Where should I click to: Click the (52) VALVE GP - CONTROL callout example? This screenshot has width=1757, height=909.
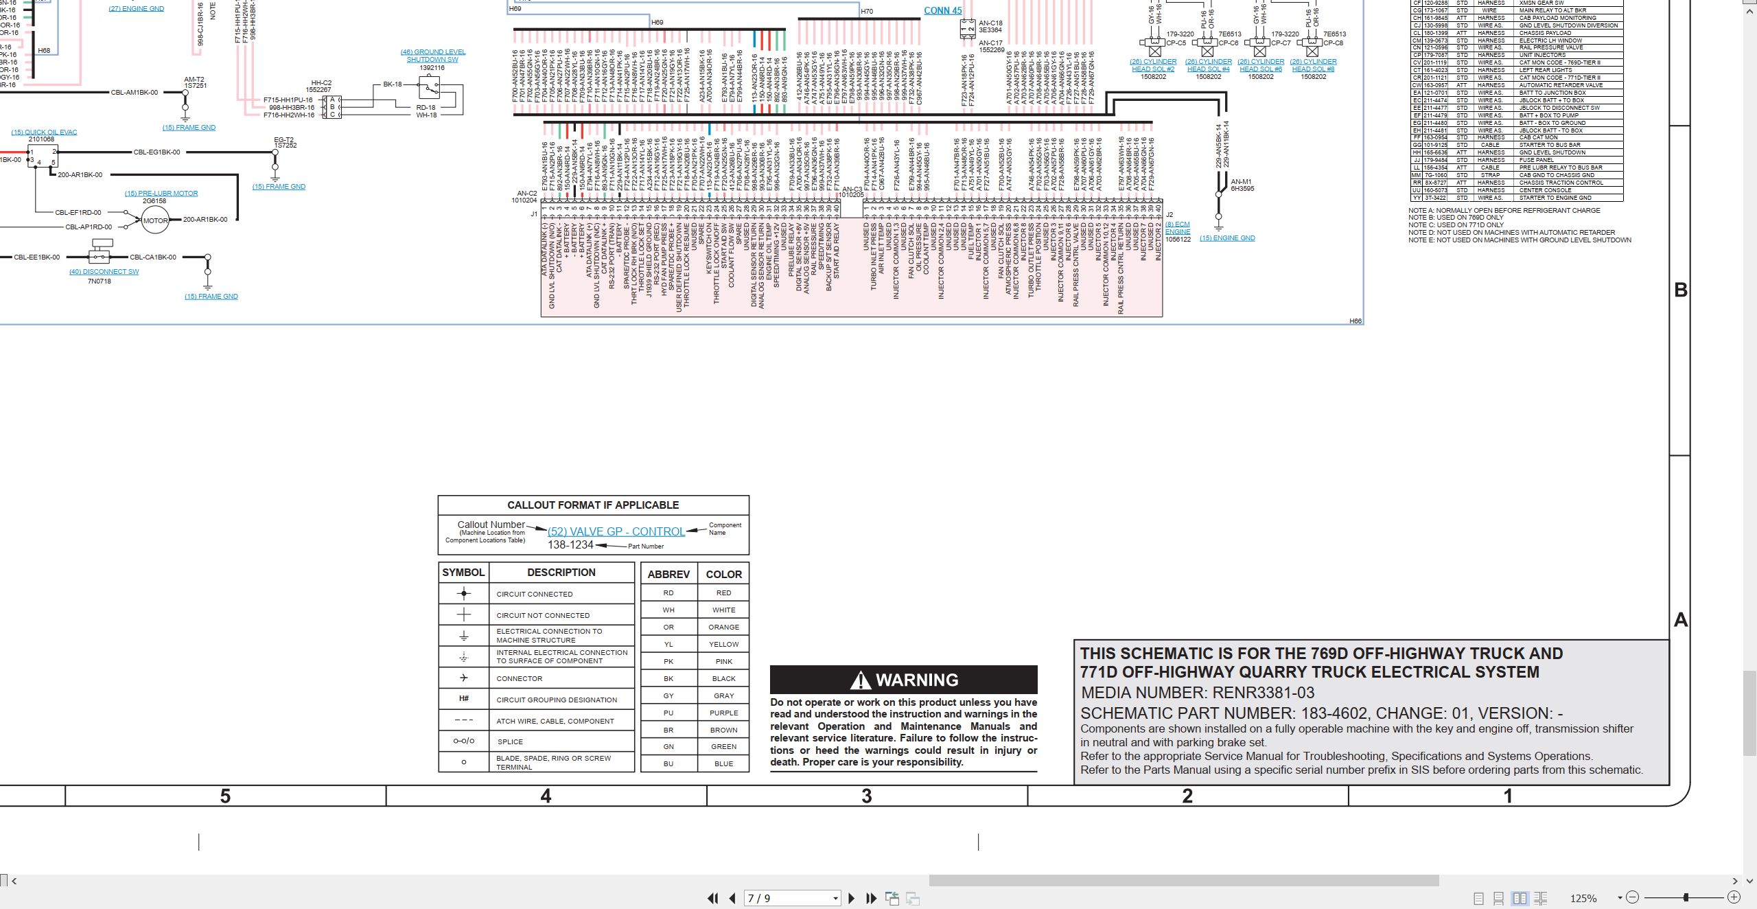[x=616, y=531]
